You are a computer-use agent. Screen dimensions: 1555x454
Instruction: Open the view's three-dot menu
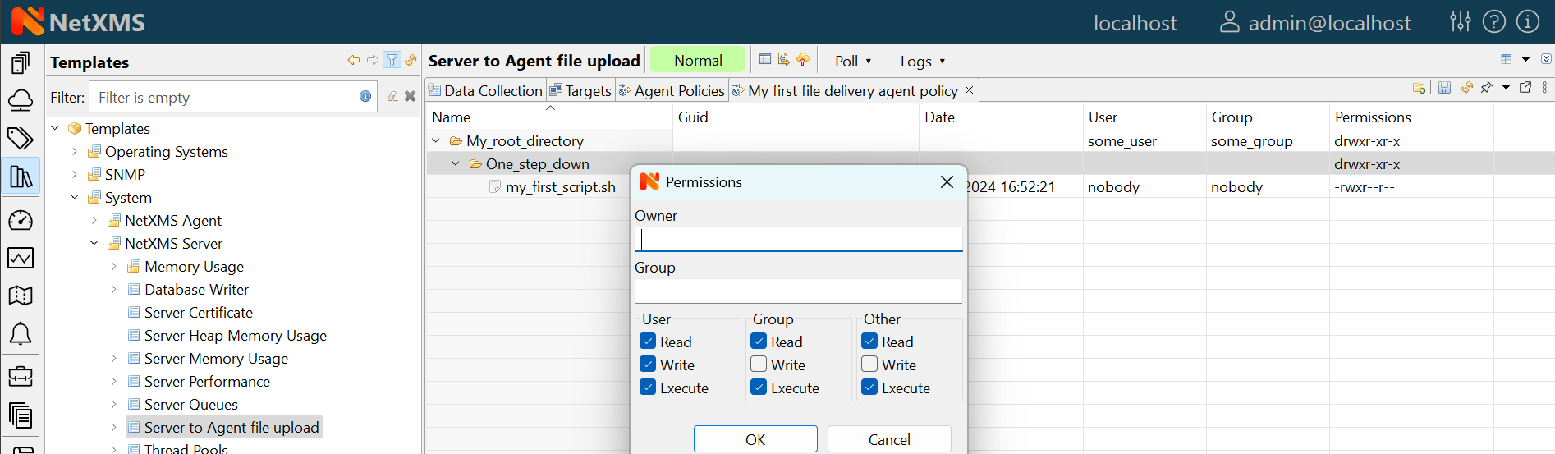1544,88
